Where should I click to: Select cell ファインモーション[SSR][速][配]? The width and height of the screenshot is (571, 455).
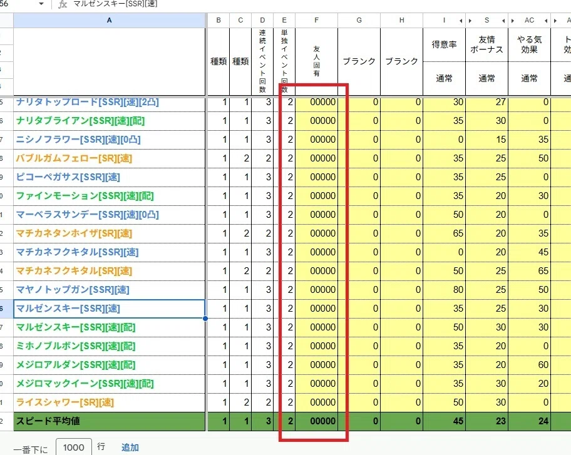coord(109,196)
